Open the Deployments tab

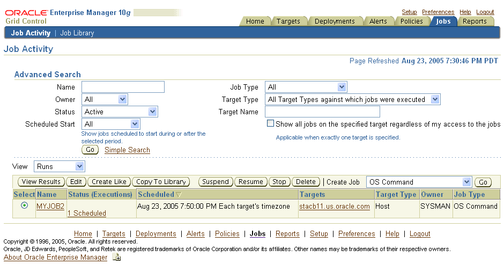(335, 21)
